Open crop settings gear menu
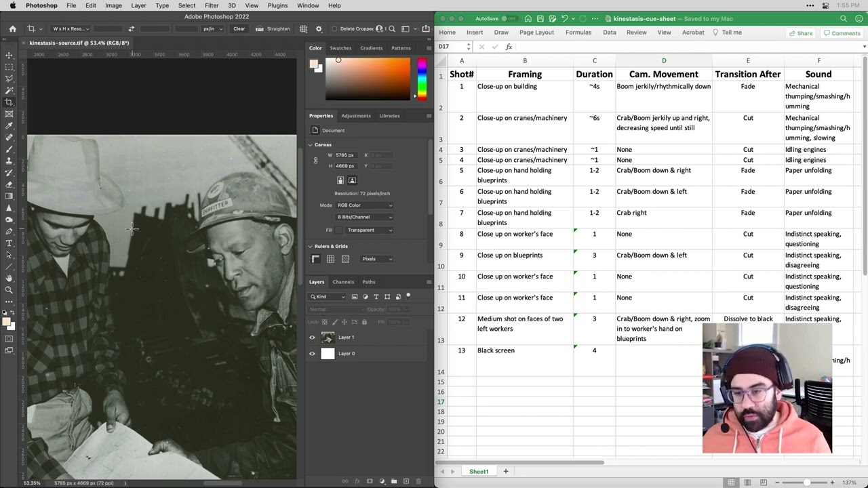 click(318, 29)
